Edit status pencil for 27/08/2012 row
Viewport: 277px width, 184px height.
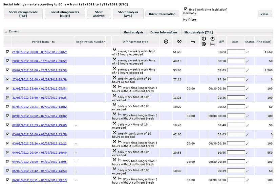(x=247, y=79)
